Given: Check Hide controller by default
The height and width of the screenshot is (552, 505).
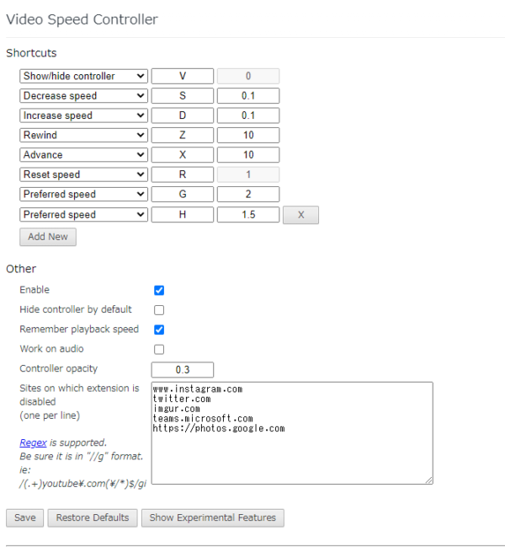Looking at the screenshot, I should [159, 310].
